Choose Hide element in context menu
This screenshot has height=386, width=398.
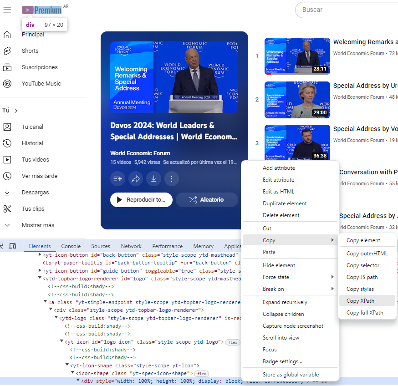(x=290, y=265)
